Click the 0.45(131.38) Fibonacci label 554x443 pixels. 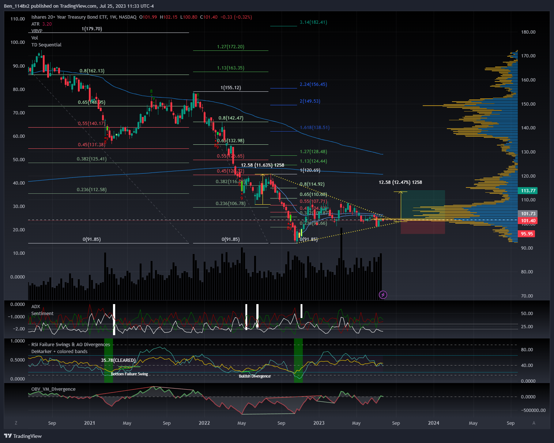coord(91,144)
